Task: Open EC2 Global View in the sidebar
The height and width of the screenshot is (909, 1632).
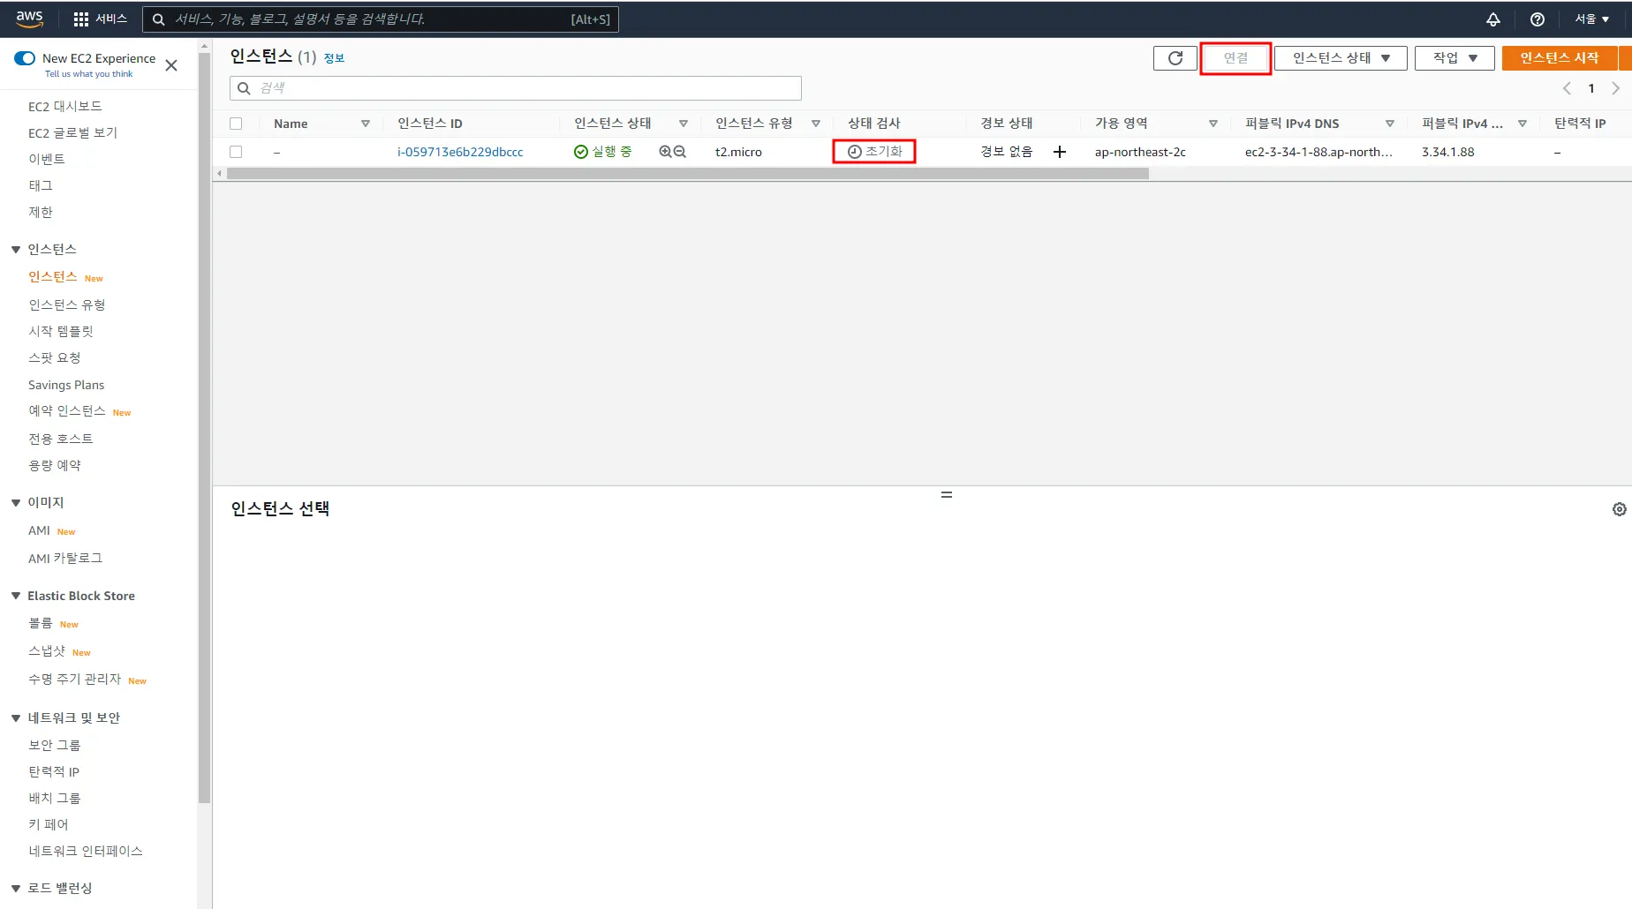Action: [72, 132]
